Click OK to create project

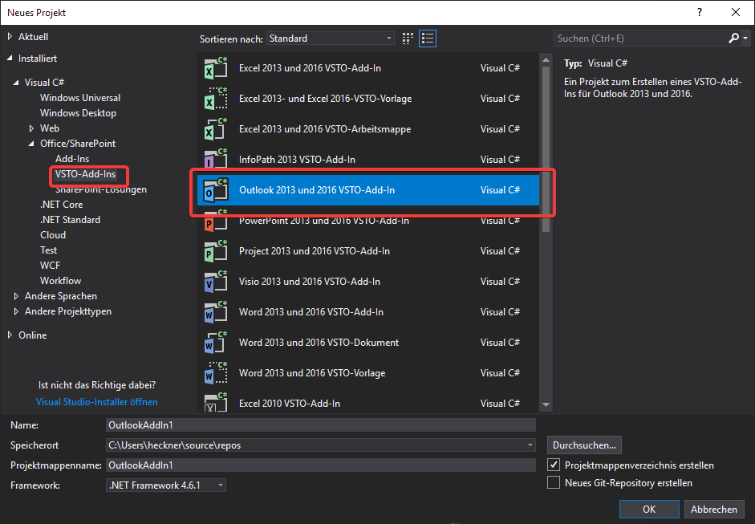(649, 509)
